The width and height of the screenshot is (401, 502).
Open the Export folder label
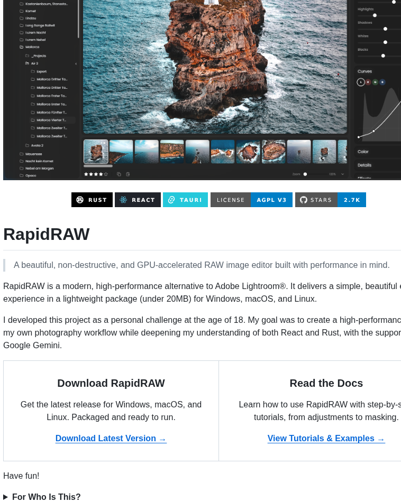tap(41, 71)
